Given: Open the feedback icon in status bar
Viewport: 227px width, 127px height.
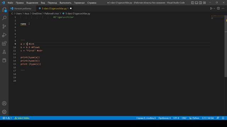Looking at the screenshot, I should (218, 118).
